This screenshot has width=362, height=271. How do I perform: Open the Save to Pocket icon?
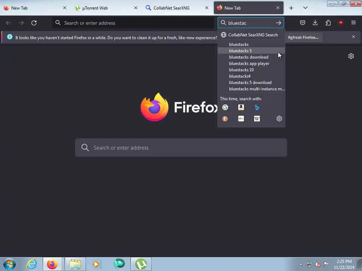pos(303,23)
